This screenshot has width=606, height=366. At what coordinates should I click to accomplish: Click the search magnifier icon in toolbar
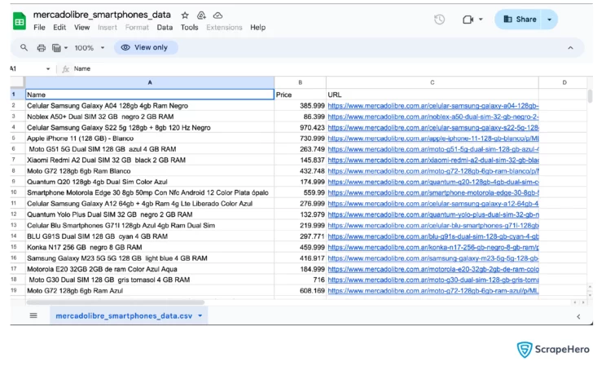[24, 47]
